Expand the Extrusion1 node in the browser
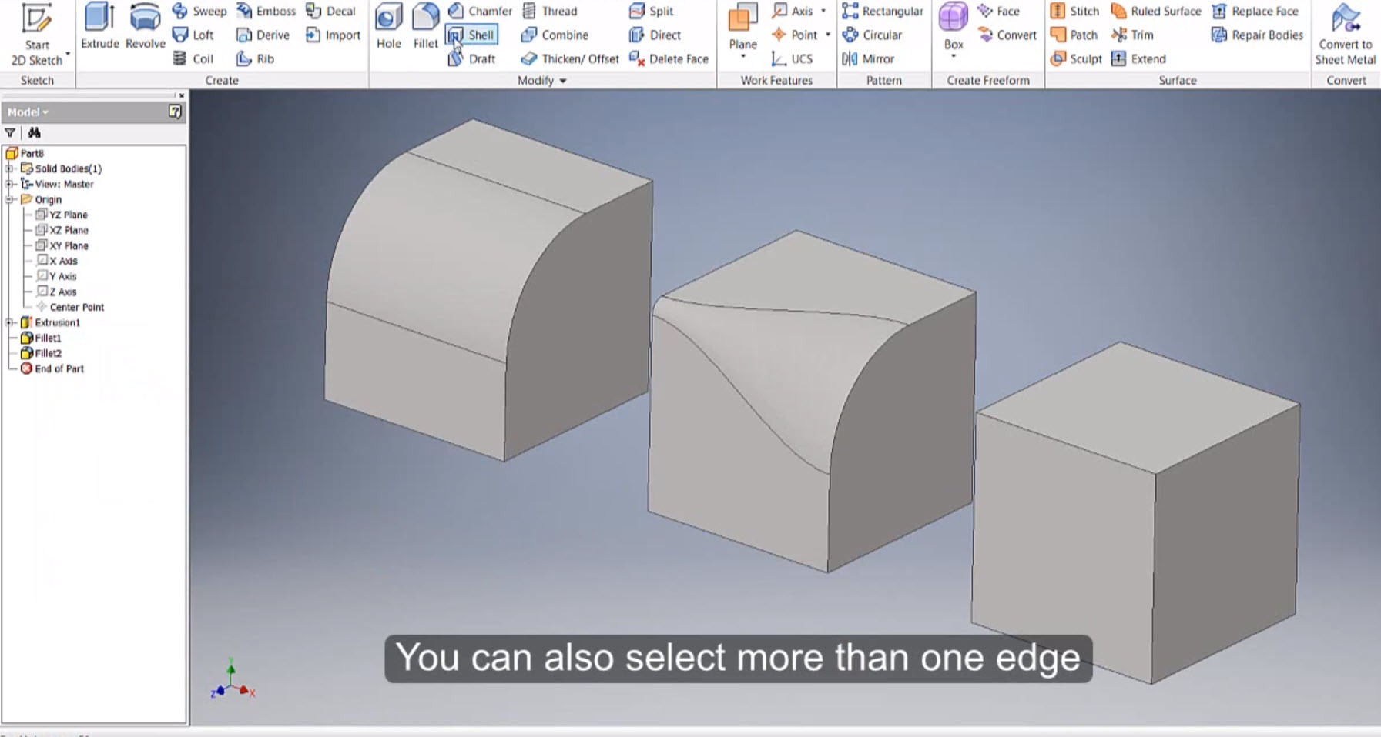 click(9, 322)
